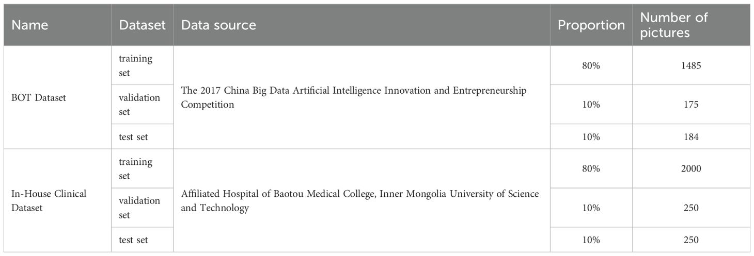This screenshot has height=256, width=754.
Task: Click the In-House validation set cell
Action: (x=139, y=208)
